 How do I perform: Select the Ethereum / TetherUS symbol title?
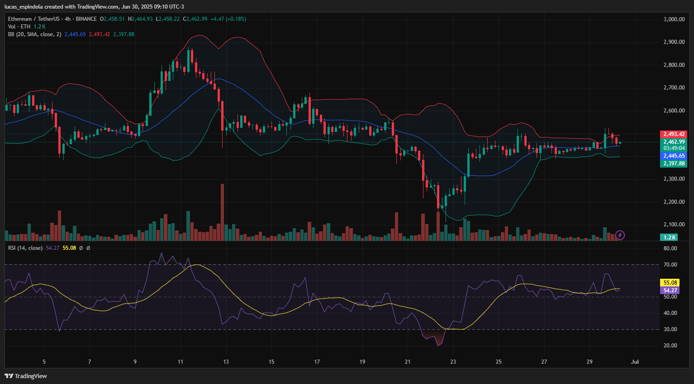click(x=33, y=19)
